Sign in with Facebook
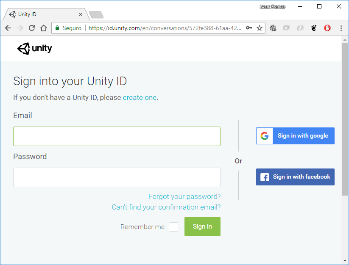349x265 pixels. (x=295, y=177)
